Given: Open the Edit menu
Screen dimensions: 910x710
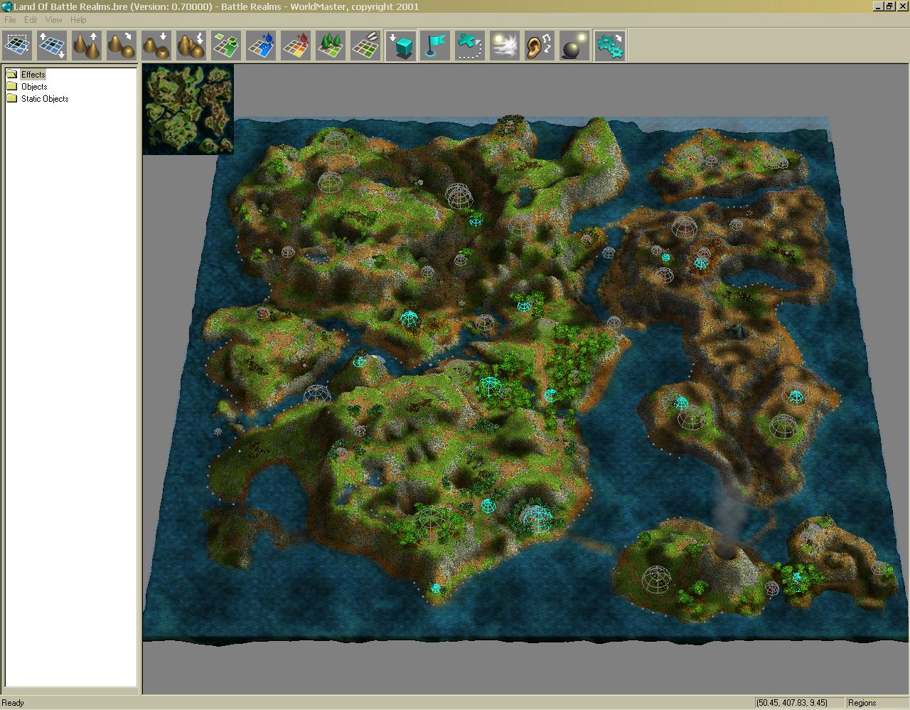Looking at the screenshot, I should [31, 20].
